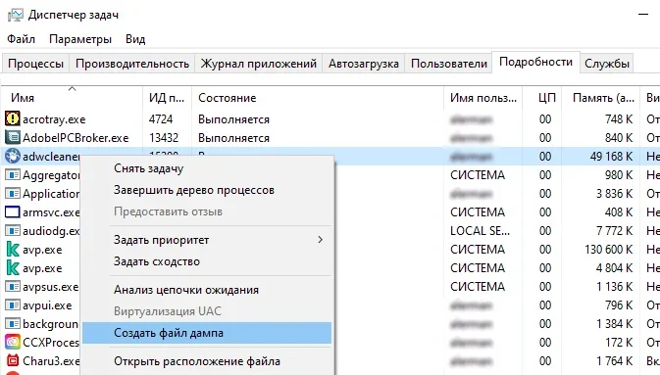Click the Kaspersky icon of avp.exe using 4 804 K

point(13,268)
